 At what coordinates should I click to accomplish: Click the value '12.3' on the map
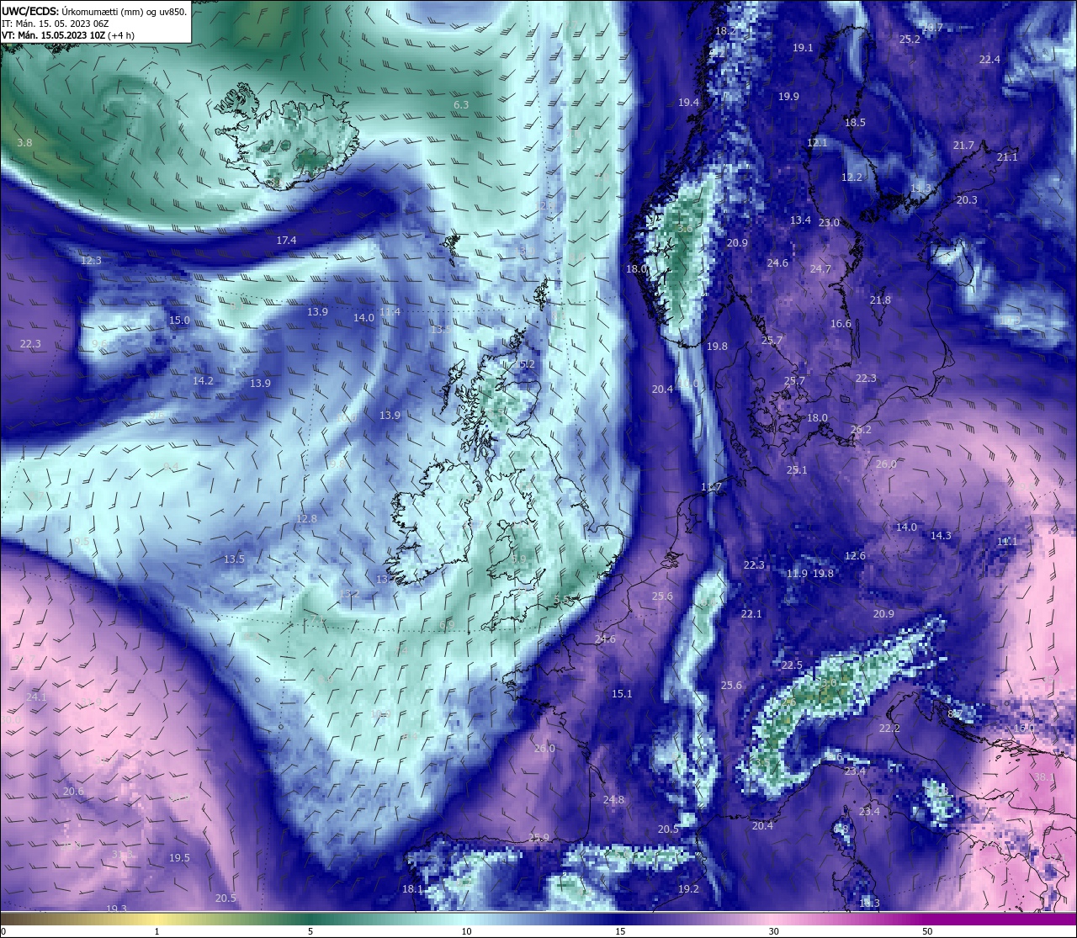coord(91,261)
